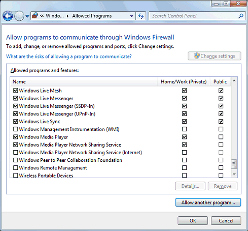Click the list scroll down arrow

pyautogui.click(x=234, y=175)
